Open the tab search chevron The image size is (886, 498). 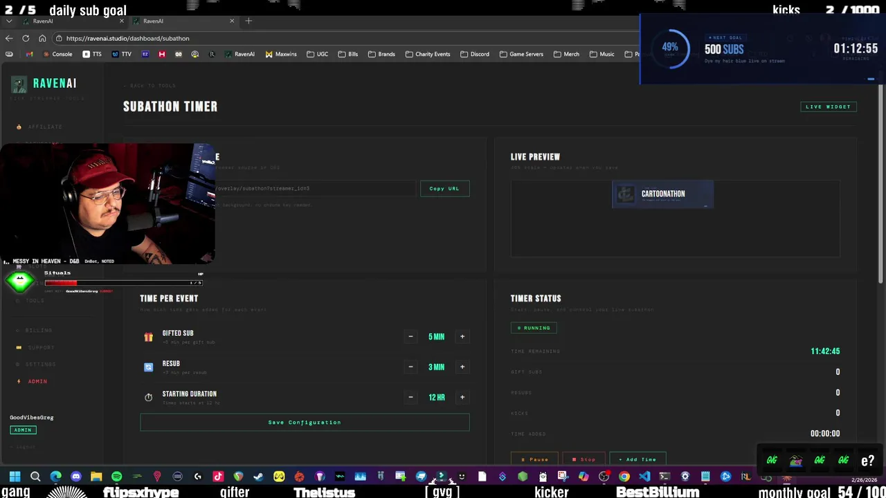[8, 21]
